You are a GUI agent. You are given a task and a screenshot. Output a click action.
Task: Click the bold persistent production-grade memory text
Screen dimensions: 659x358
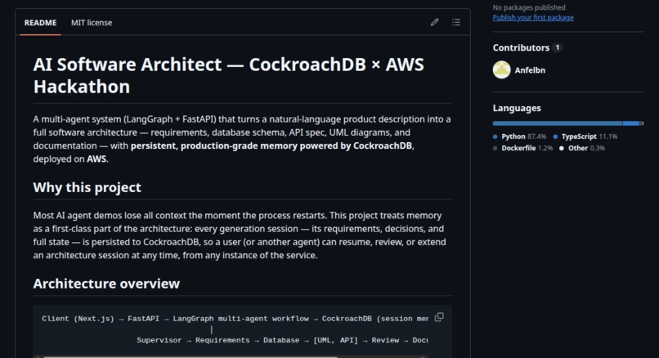pos(271,145)
